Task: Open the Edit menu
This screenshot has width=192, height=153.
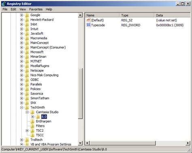Action: coord(13,9)
